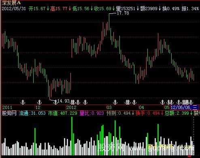The width and height of the screenshot is (200, 158).
Task: Click the anchor marker just left of 05 label
Action: 163,102
